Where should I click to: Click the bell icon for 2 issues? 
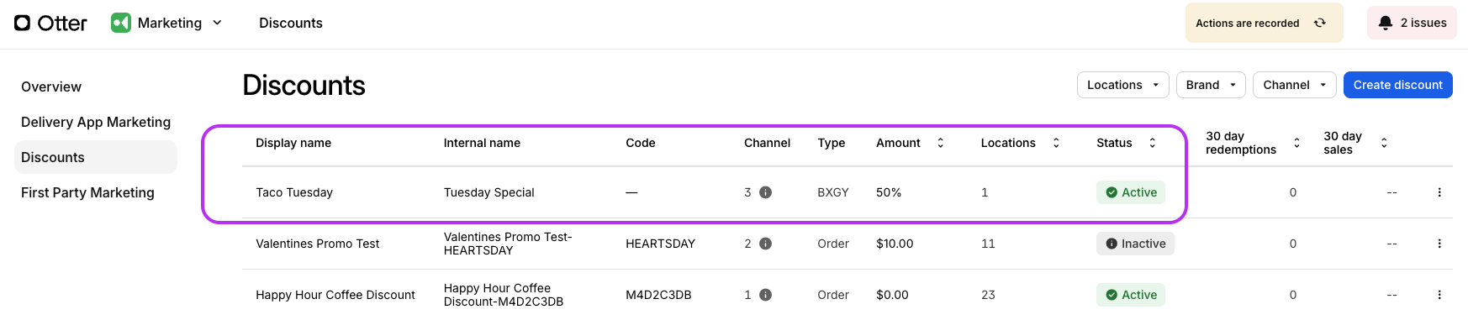[1386, 23]
